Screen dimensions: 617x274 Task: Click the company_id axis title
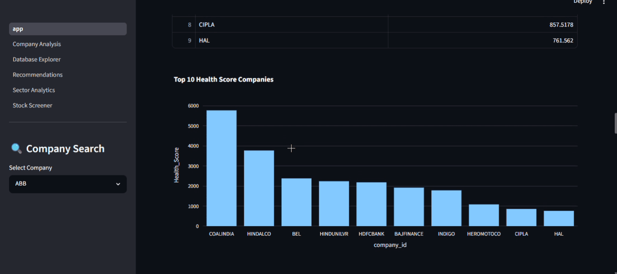[x=390, y=245]
